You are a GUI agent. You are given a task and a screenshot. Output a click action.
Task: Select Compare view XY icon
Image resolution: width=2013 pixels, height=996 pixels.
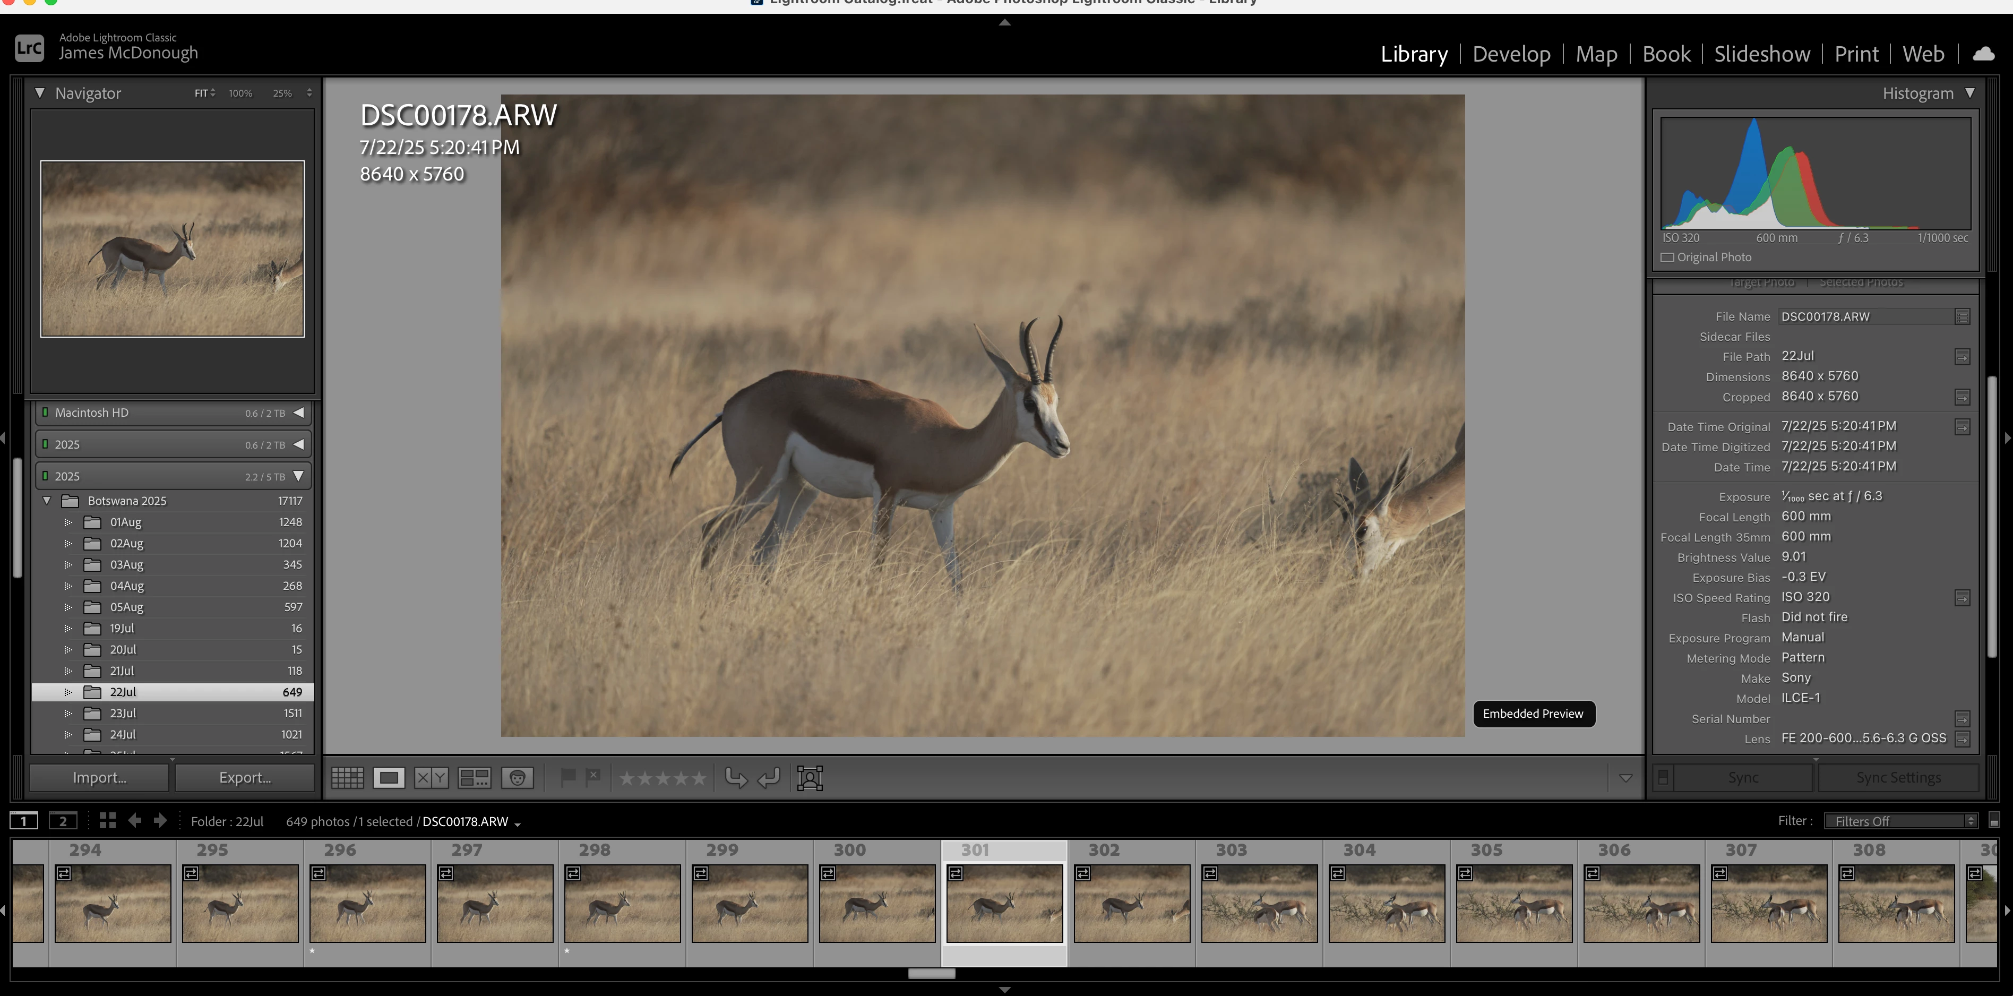(x=431, y=778)
